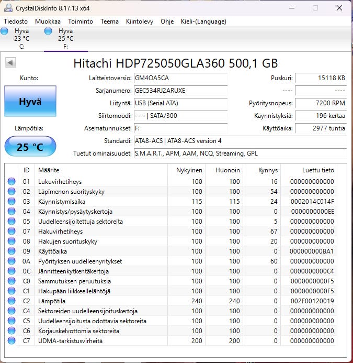
Task: Click the Luettu tieto column header
Action: click(x=318, y=170)
